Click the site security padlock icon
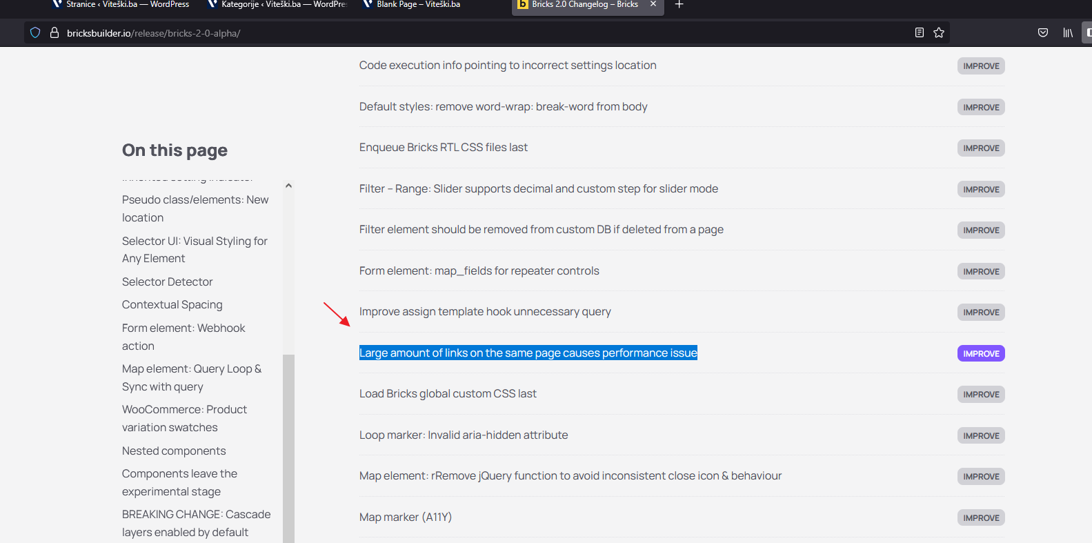 click(x=54, y=32)
